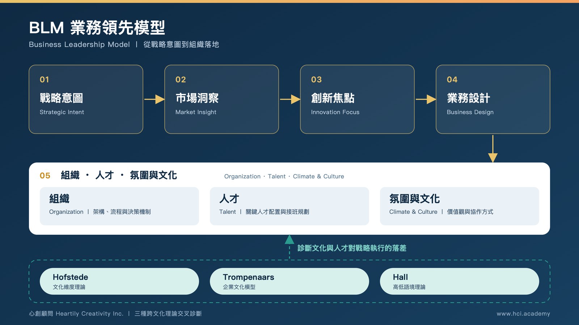Click the heading 組織 · 人才 · 氛圍與文化
Viewport: 579px width, 325px height.
click(119, 175)
